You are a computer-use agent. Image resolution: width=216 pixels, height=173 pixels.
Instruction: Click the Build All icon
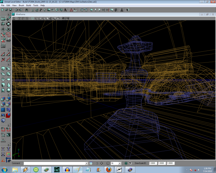tap(112, 10)
